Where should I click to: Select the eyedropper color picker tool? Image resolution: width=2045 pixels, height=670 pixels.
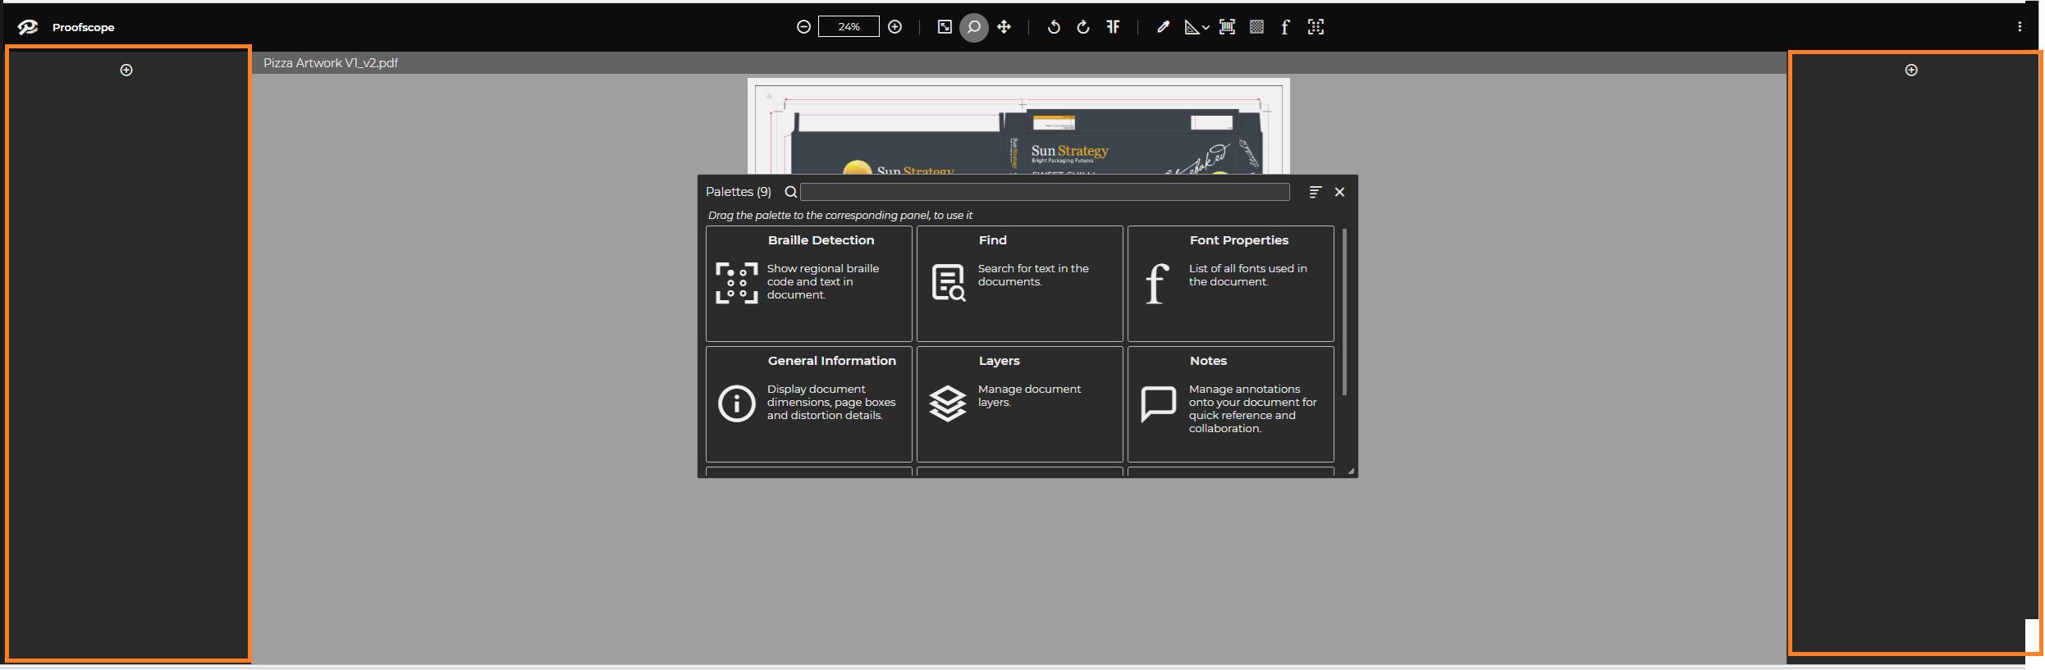(1163, 27)
